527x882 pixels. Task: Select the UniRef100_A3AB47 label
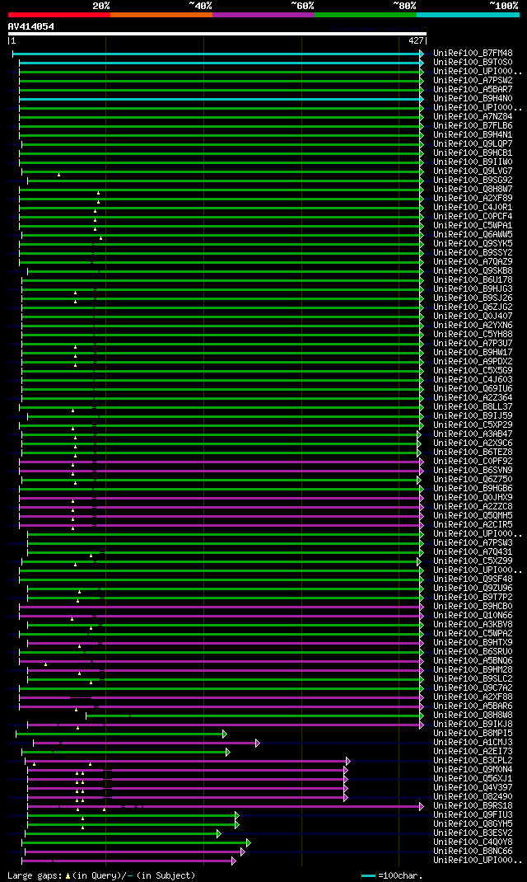[x=473, y=434]
